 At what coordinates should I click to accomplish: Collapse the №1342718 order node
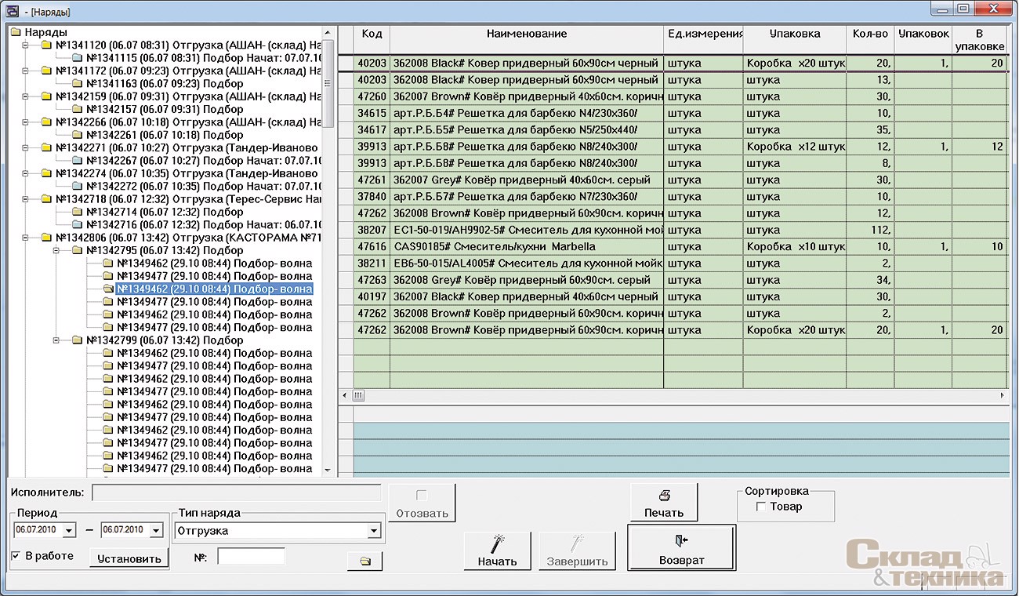pyautogui.click(x=26, y=198)
